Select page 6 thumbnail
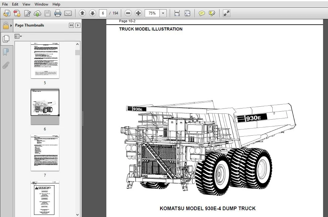328x217 pixels. pos(45,102)
